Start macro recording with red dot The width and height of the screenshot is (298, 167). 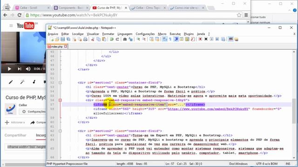point(200,39)
